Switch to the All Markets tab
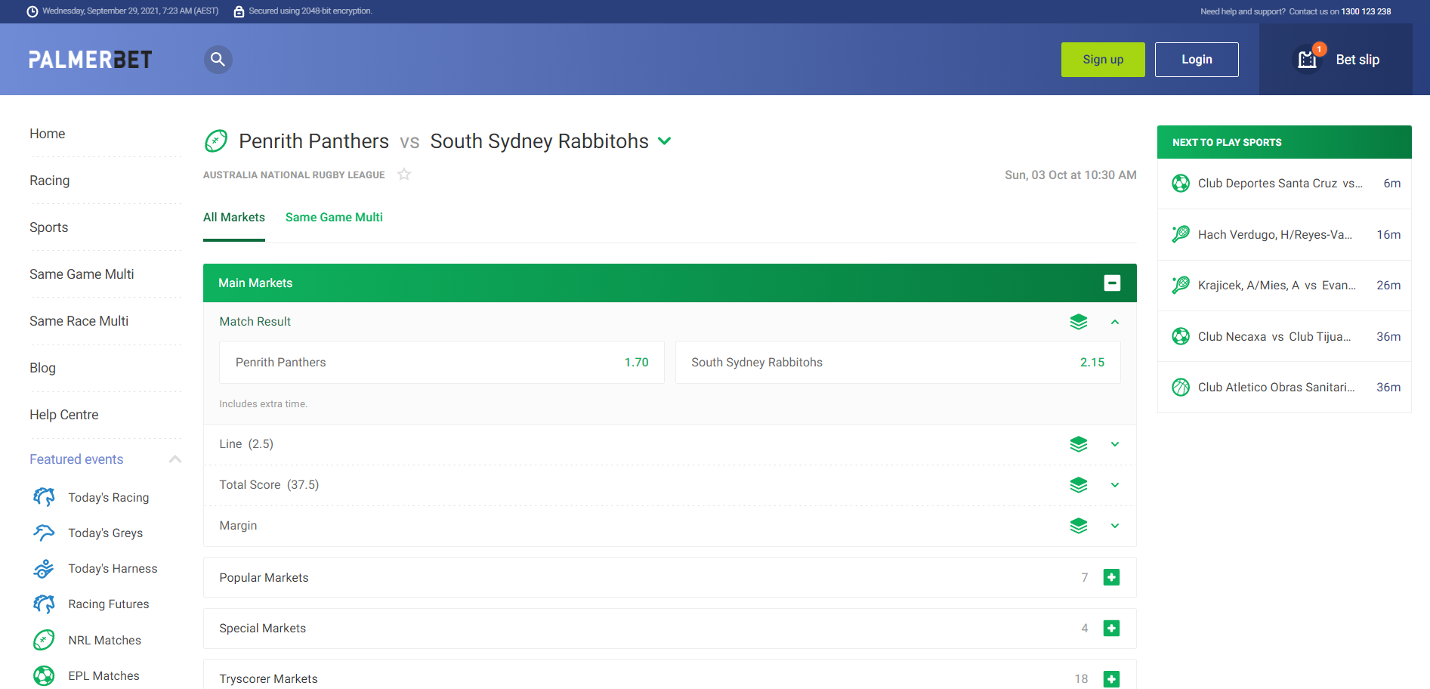The width and height of the screenshot is (1430, 689). coord(234,218)
